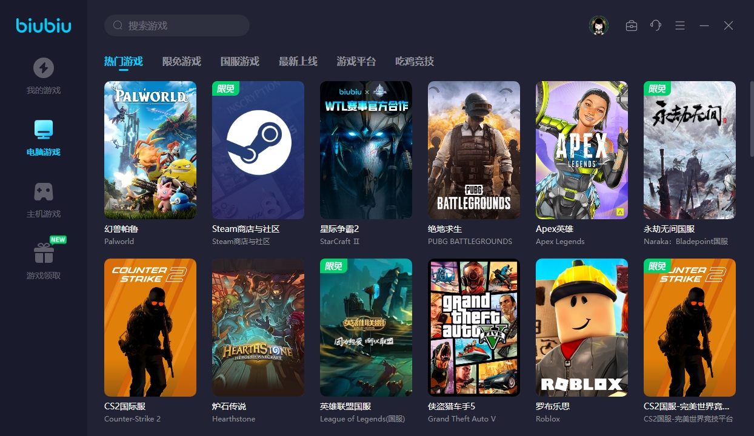
Task: Choose the Apex Legends cover art
Action: [x=582, y=150]
